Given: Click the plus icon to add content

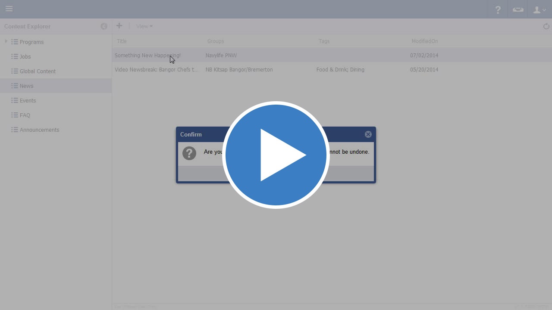Looking at the screenshot, I should (119, 26).
